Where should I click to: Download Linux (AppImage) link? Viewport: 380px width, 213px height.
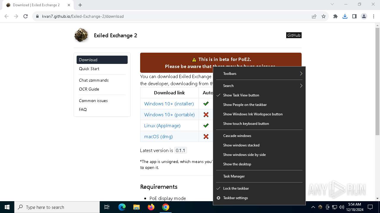tap(162, 125)
